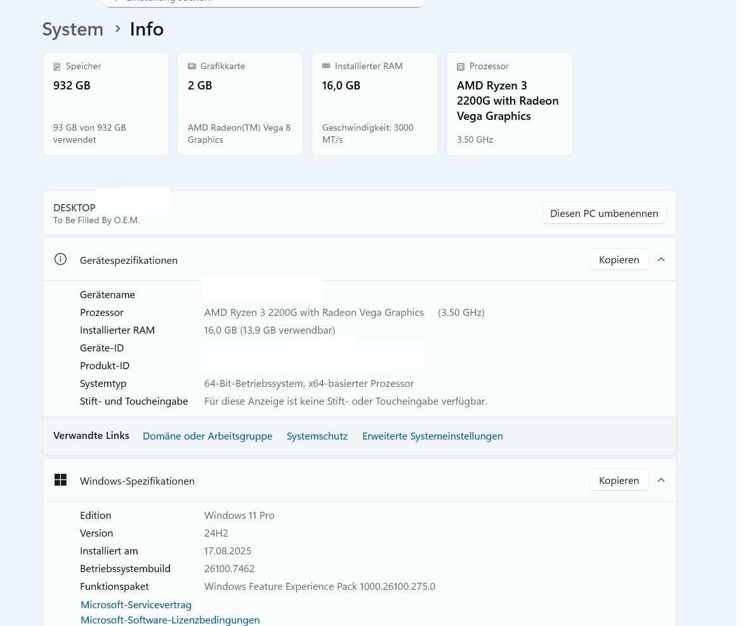The image size is (750, 626).
Task: Click the Funktionspaket label
Action: tap(114, 586)
